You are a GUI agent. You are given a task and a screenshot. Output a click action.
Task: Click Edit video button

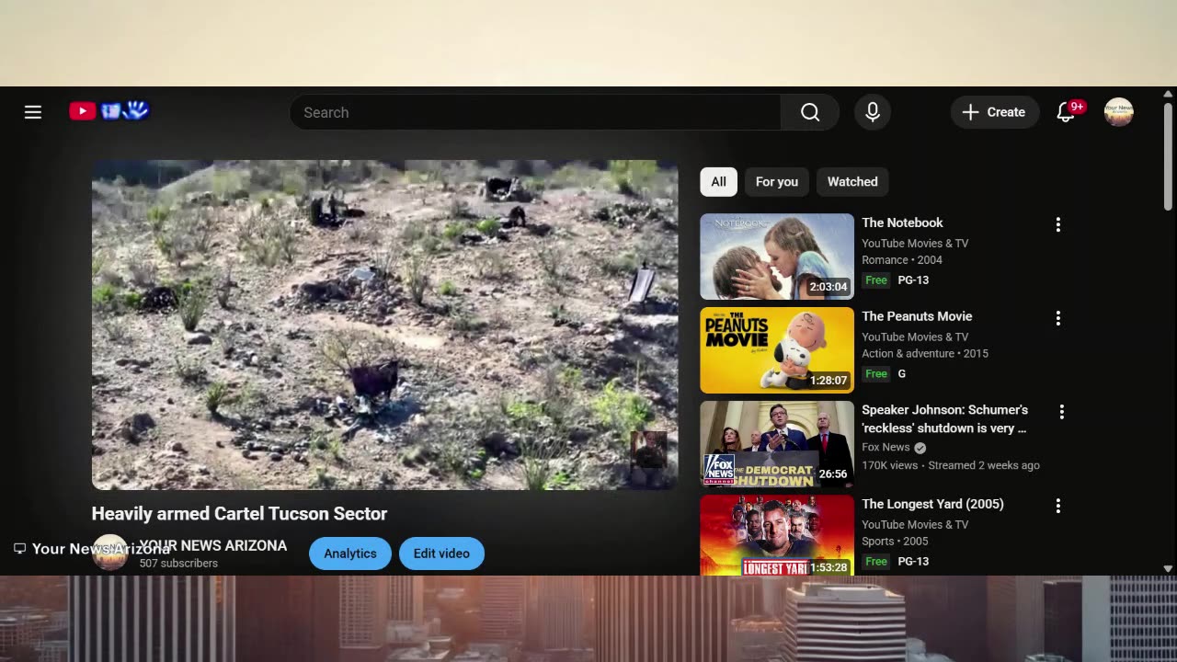pyautogui.click(x=441, y=554)
